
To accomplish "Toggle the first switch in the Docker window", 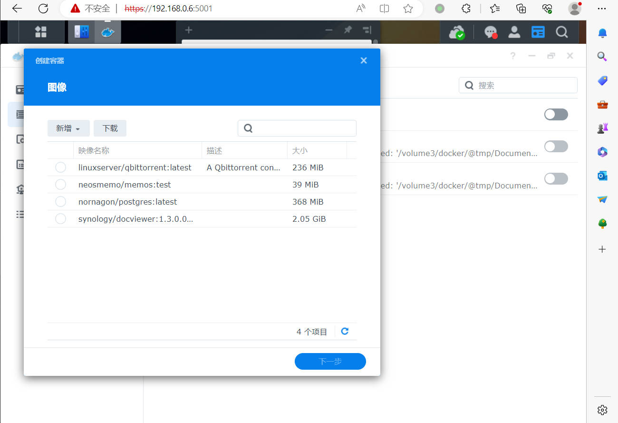I will coord(556,114).
